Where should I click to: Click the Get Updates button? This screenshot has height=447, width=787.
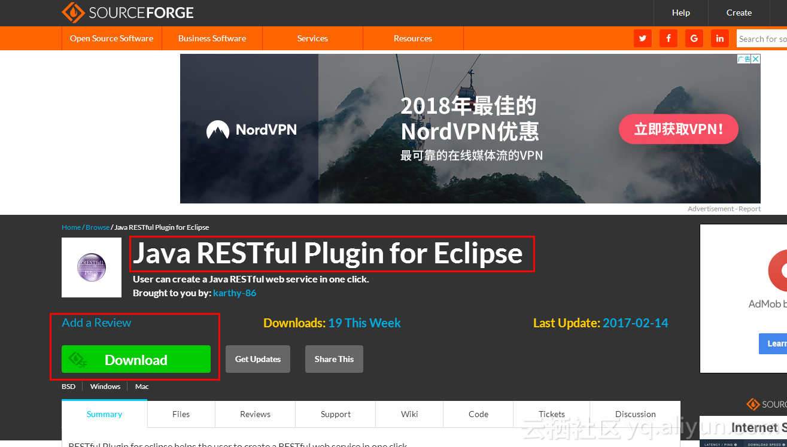click(x=258, y=359)
